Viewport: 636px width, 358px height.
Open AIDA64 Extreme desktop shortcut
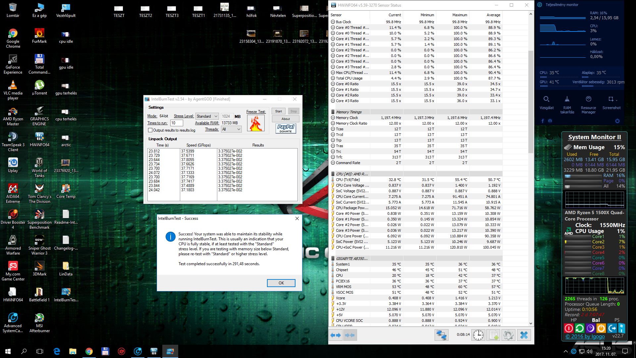pyautogui.click(x=13, y=194)
